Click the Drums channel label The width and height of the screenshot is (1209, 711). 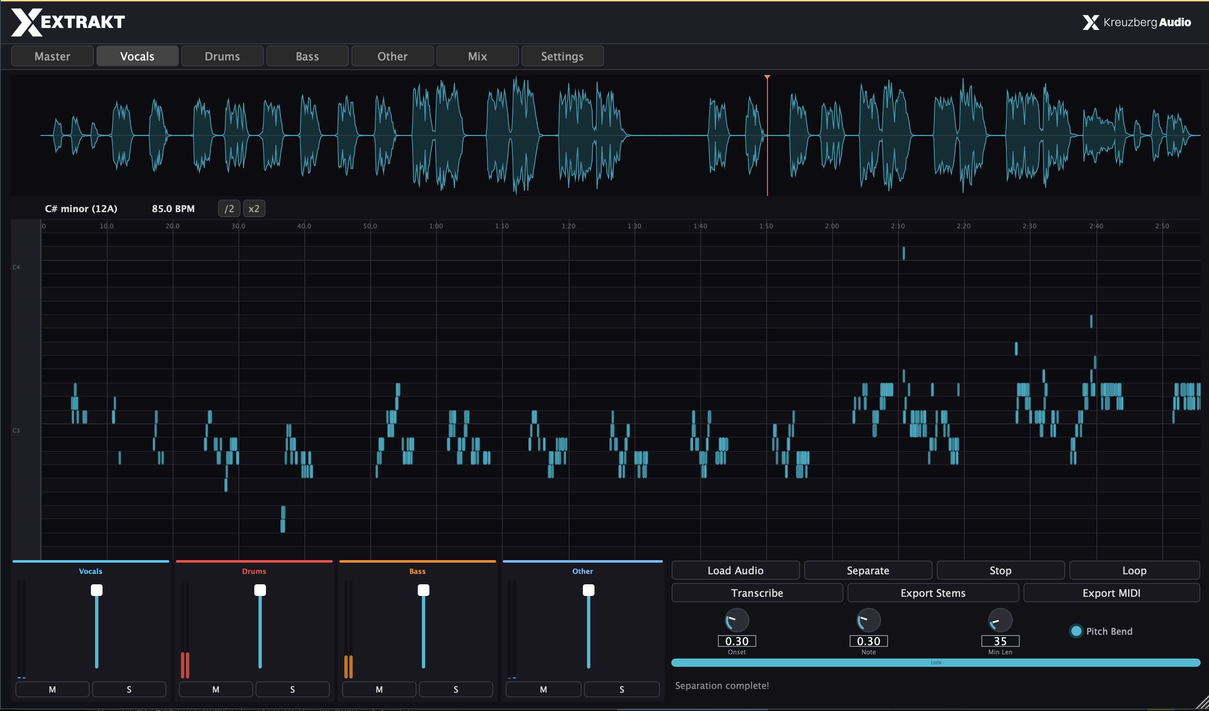point(254,571)
